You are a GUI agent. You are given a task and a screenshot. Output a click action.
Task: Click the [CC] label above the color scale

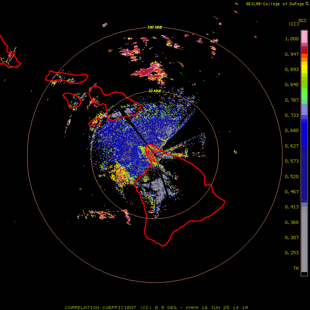point(294,24)
